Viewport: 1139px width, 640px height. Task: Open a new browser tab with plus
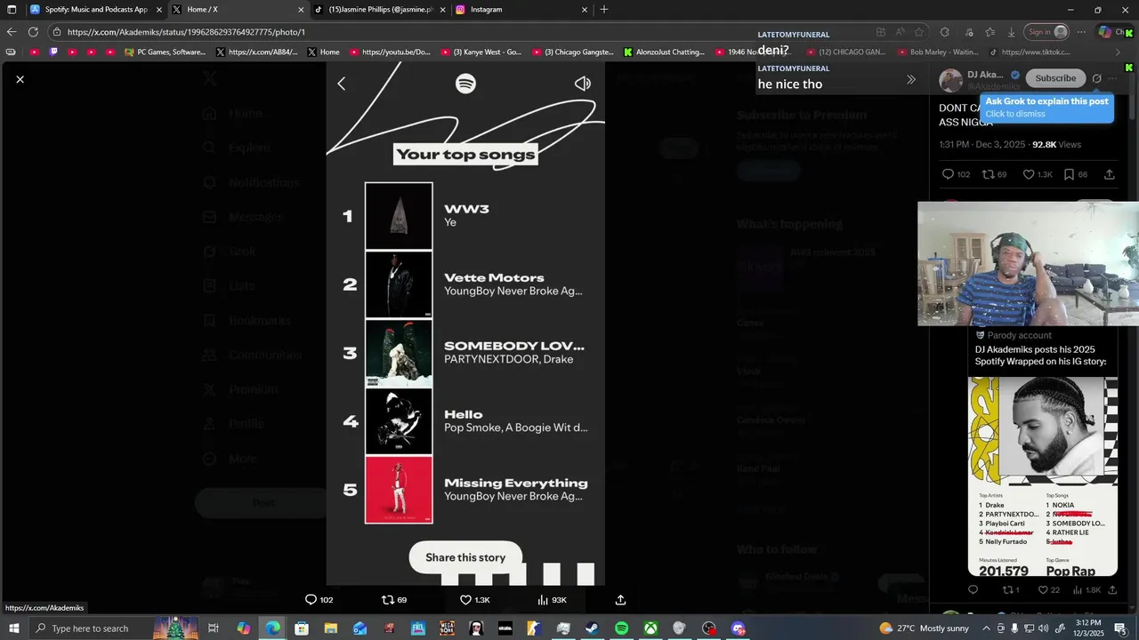604,10
